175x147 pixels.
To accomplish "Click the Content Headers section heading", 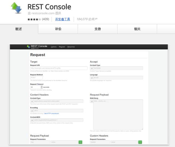I will point(39,95).
